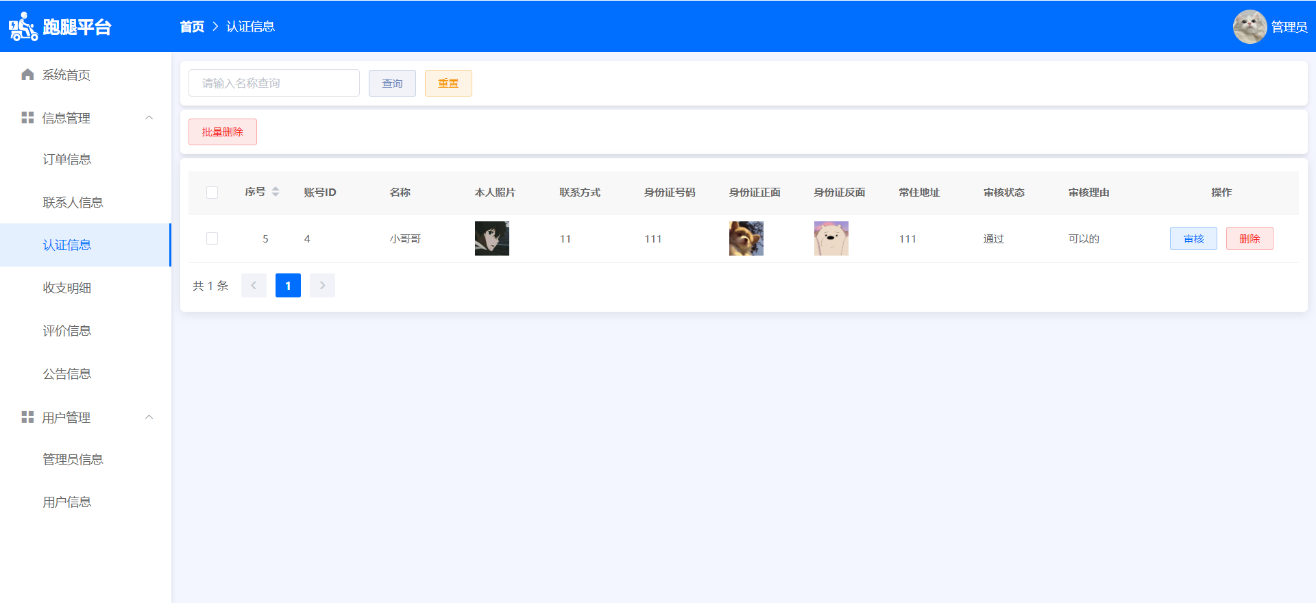Viewport: 1316px width, 603px height.
Task: Open 订单信息 menu item
Action: tap(86, 160)
